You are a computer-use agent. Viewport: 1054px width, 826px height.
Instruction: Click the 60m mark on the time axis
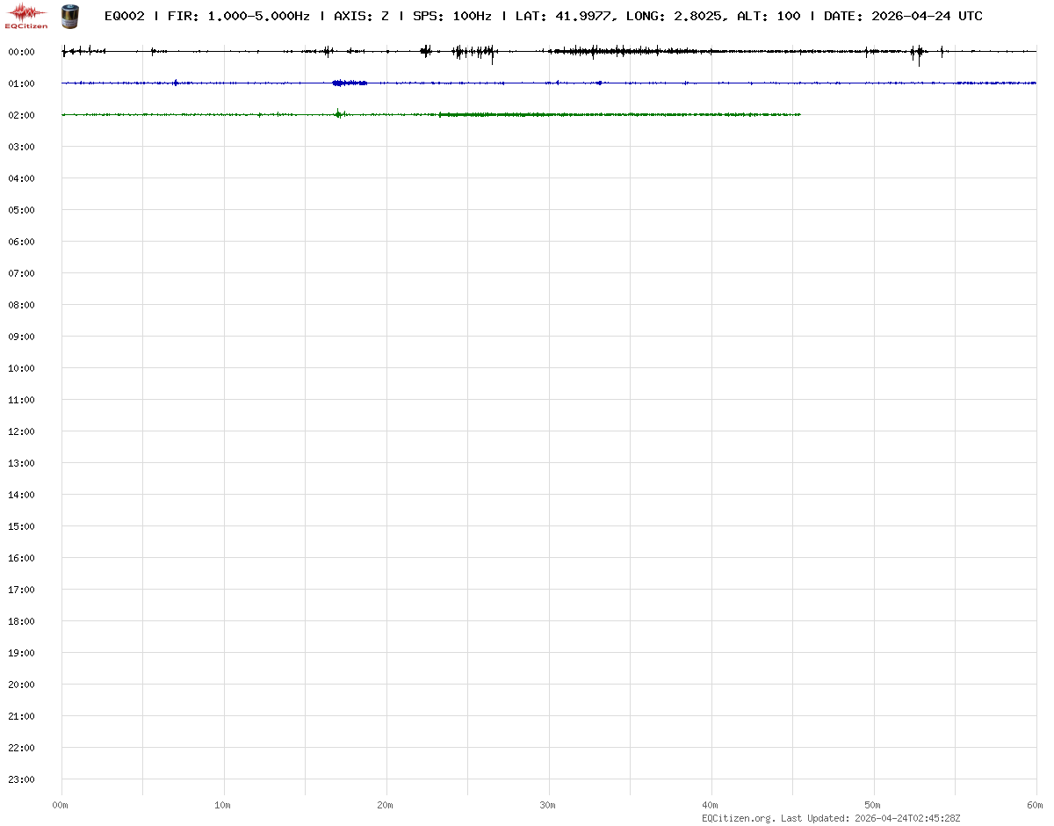[x=1036, y=805]
